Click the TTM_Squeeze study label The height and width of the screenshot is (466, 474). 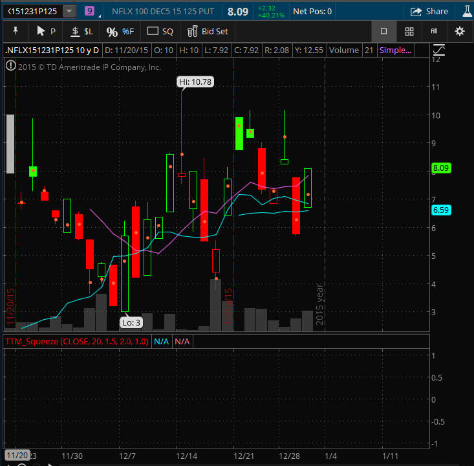click(x=77, y=341)
